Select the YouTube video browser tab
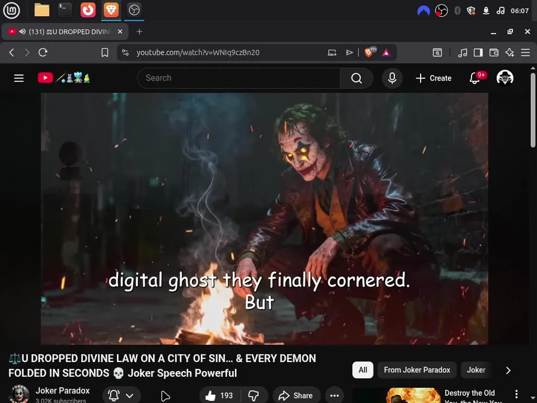The height and width of the screenshot is (403, 537). pyautogui.click(x=65, y=31)
